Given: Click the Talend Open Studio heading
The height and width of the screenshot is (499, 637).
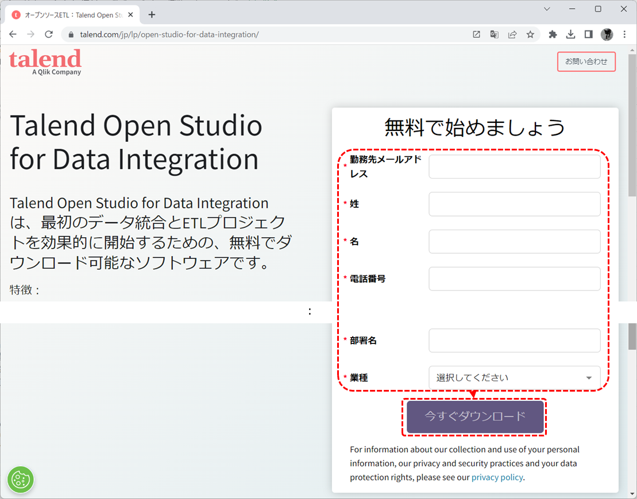Looking at the screenshot, I should point(136,142).
